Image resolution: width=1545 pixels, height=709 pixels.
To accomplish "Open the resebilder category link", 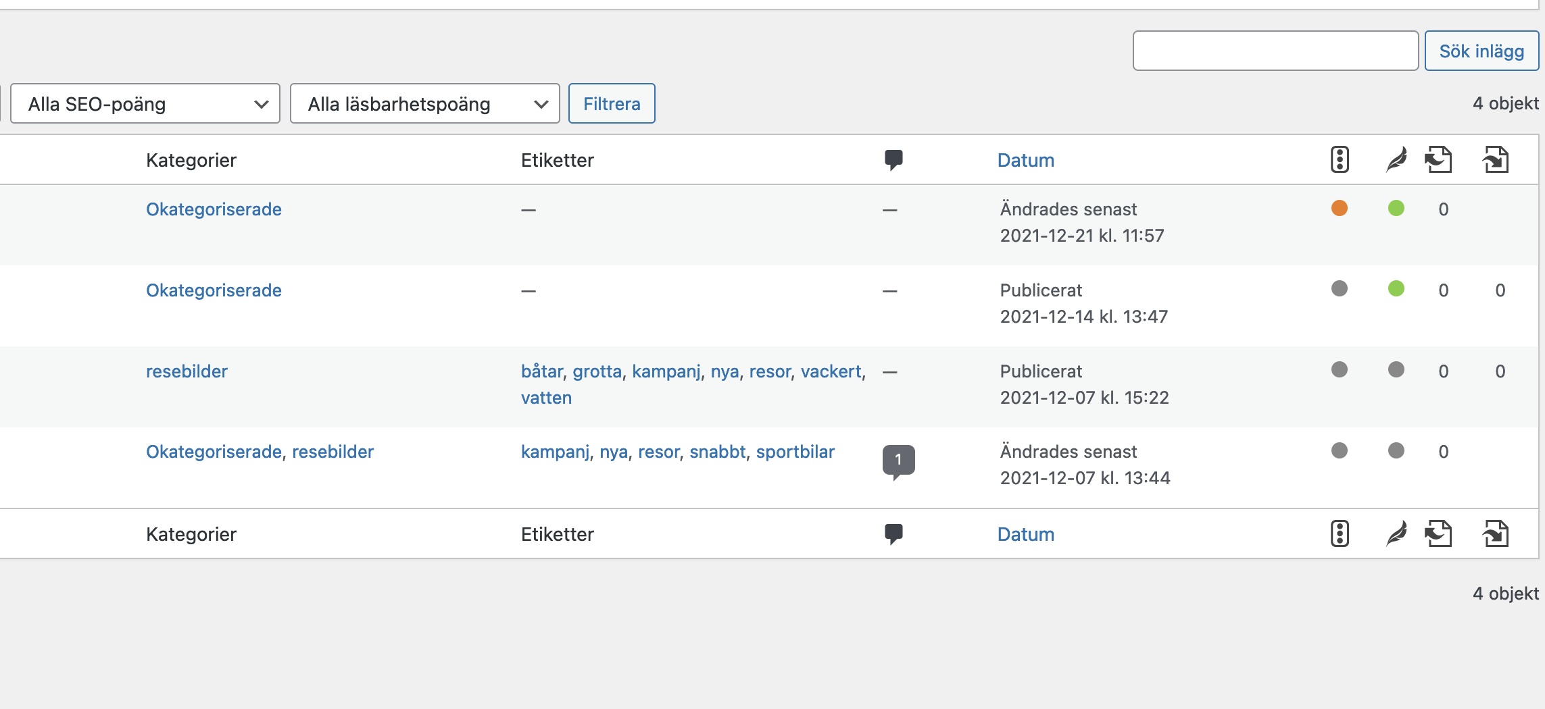I will [x=187, y=371].
